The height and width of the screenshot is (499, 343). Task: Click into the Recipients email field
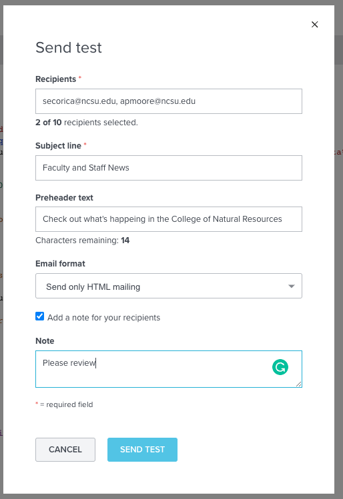pos(169,101)
